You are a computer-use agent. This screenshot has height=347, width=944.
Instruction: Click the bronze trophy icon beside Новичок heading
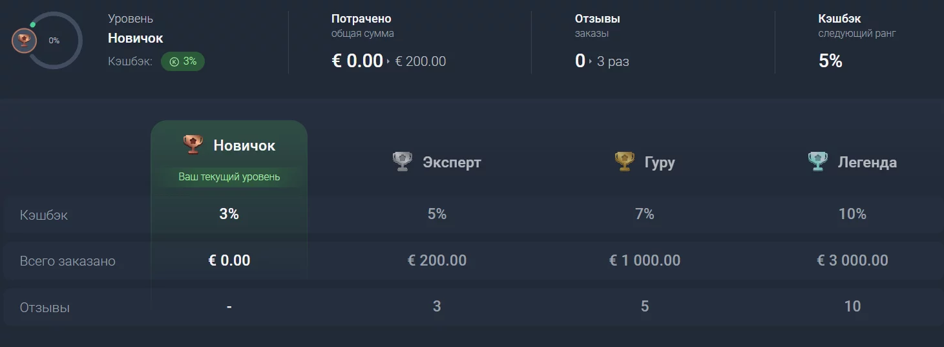pos(193,145)
